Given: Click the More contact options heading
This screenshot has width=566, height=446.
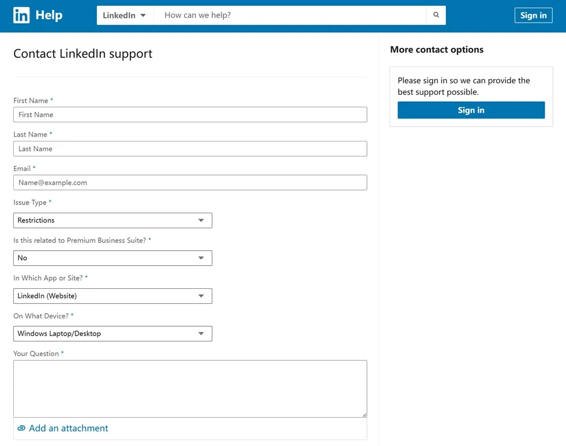Looking at the screenshot, I should (437, 50).
